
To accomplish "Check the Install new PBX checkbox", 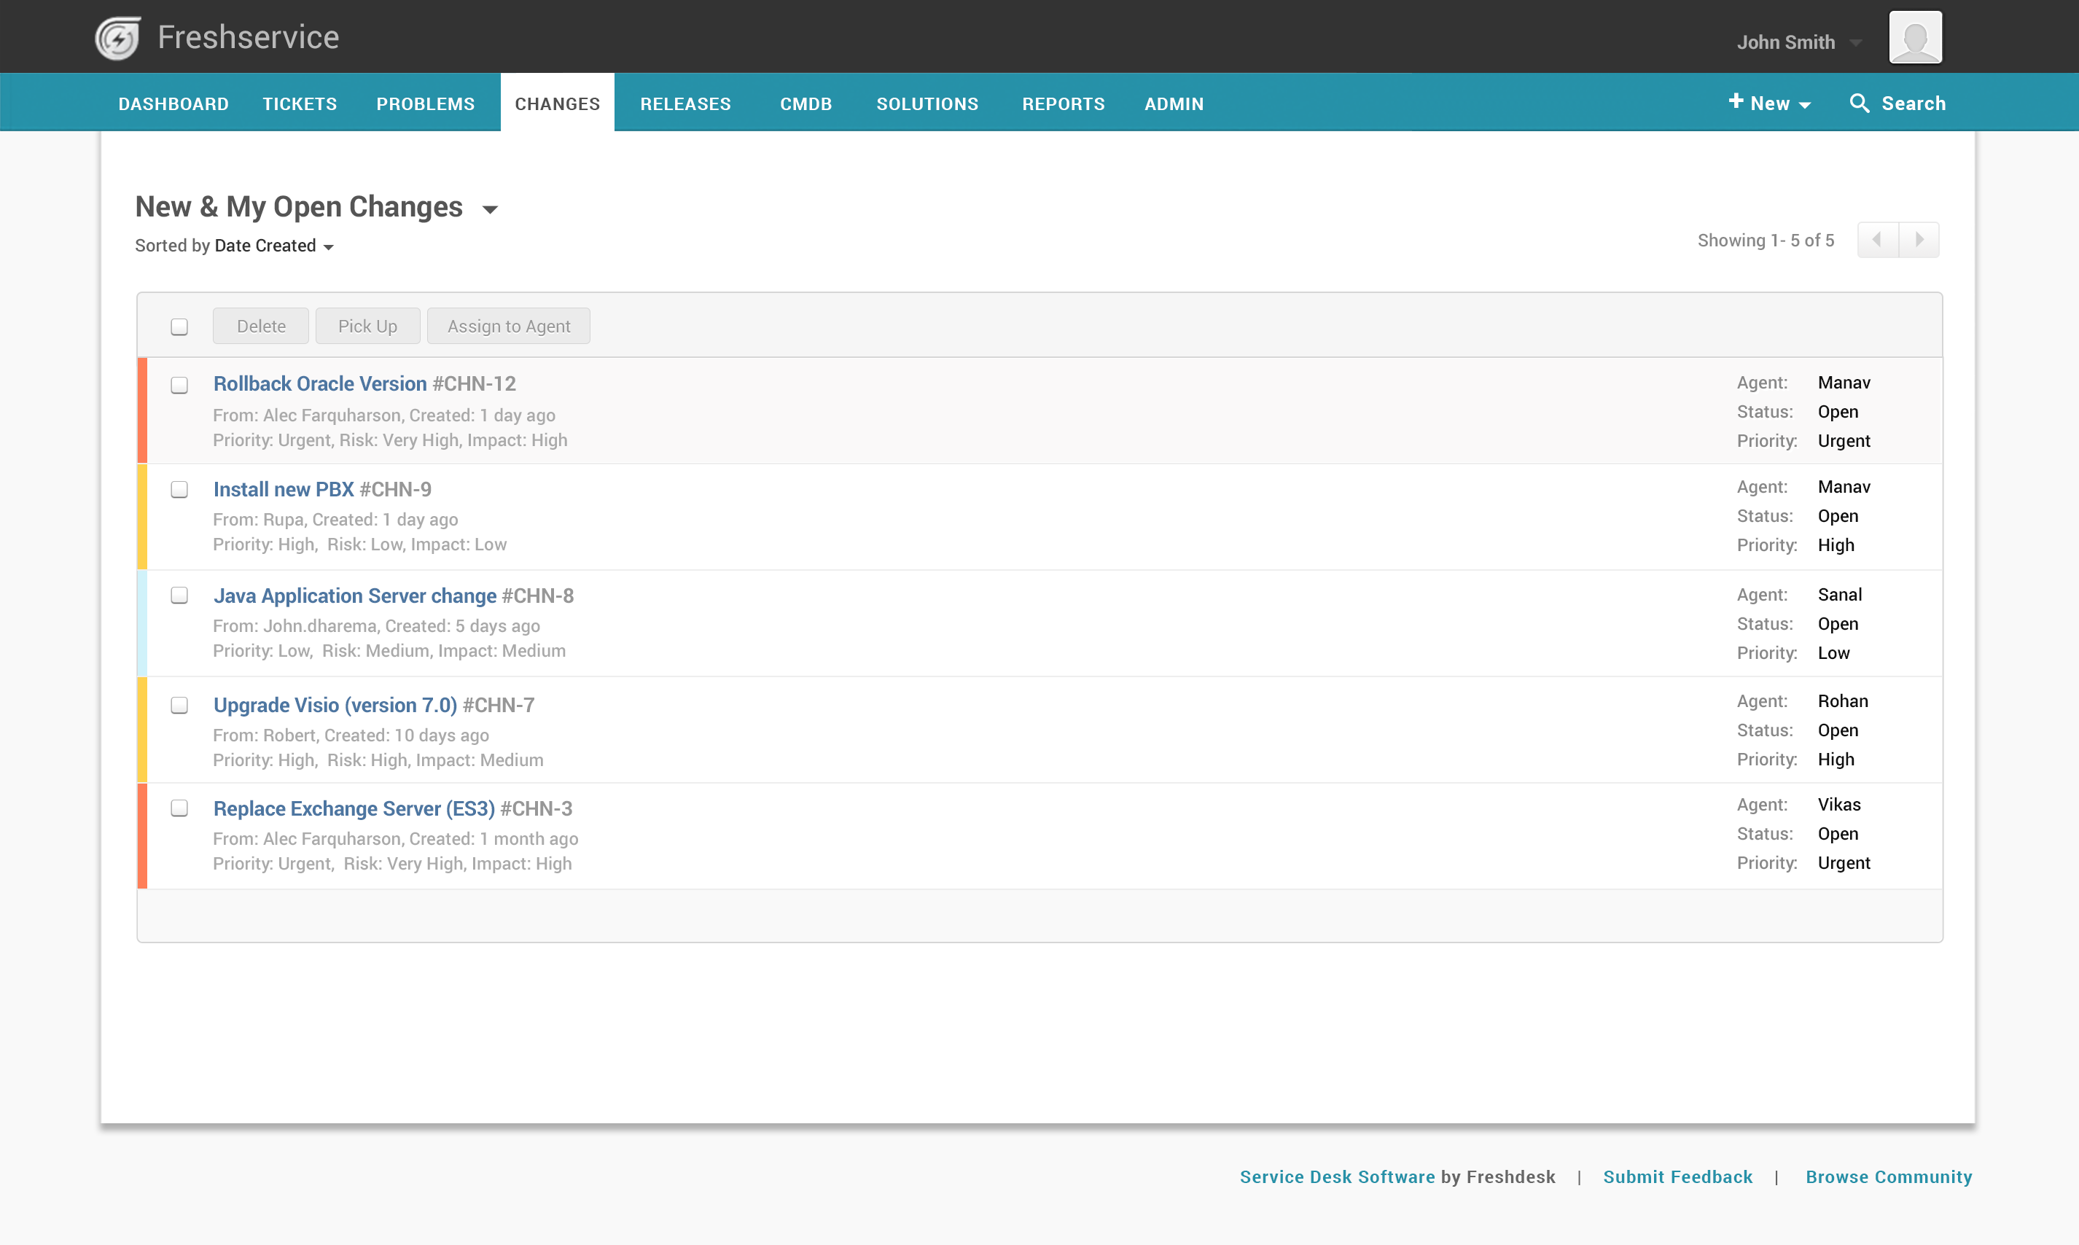I will (179, 489).
